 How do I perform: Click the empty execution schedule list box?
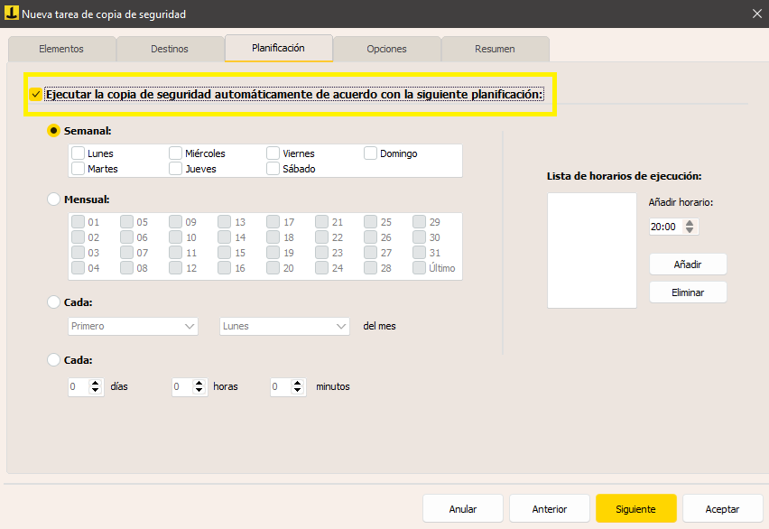pyautogui.click(x=591, y=250)
